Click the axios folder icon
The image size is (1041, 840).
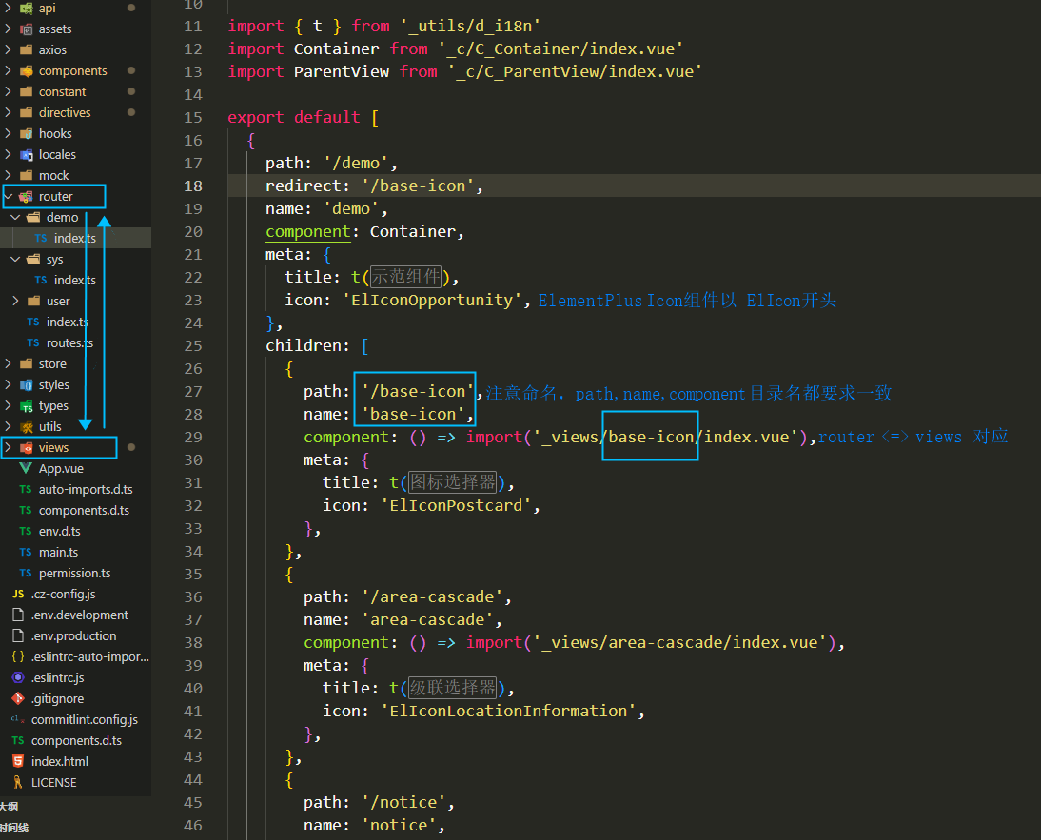(27, 49)
